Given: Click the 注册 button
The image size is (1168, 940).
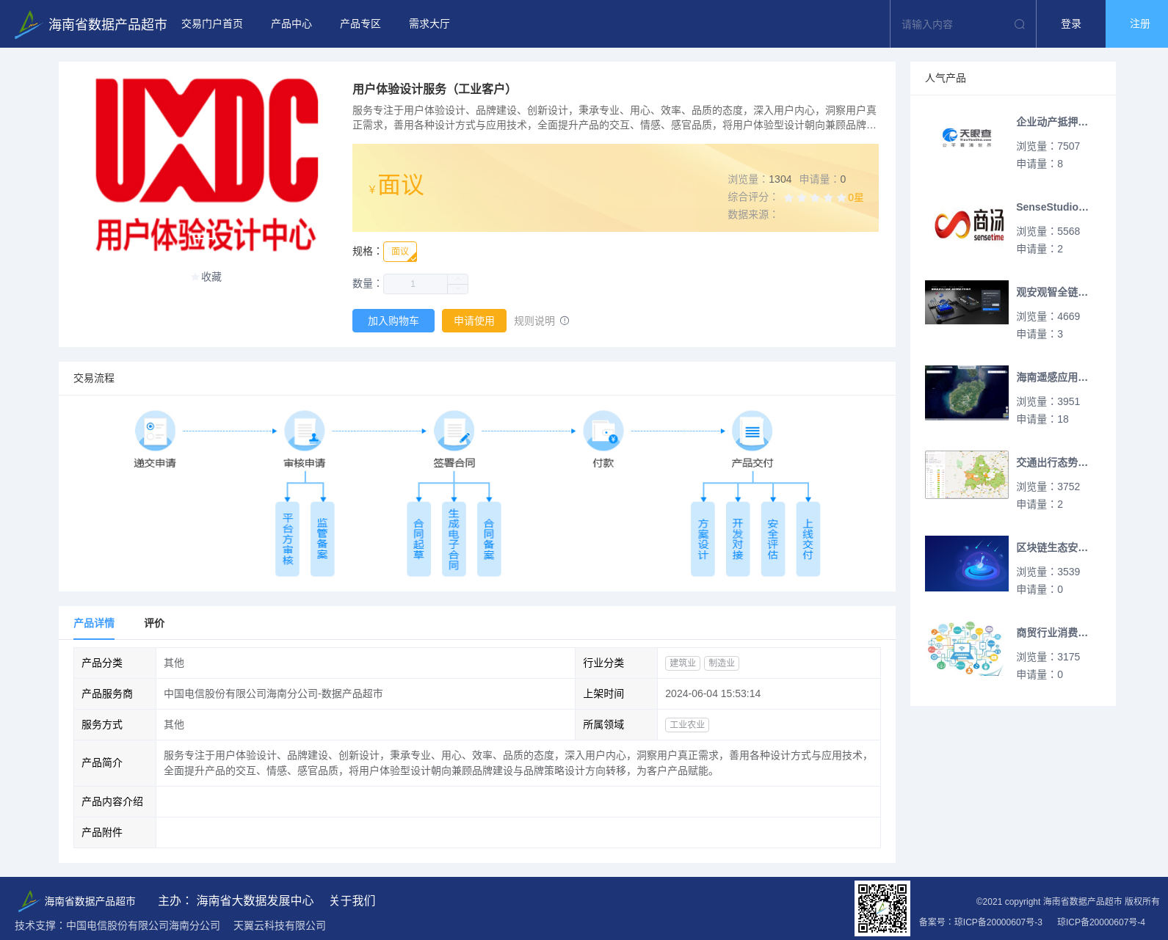Looking at the screenshot, I should pyautogui.click(x=1137, y=24).
